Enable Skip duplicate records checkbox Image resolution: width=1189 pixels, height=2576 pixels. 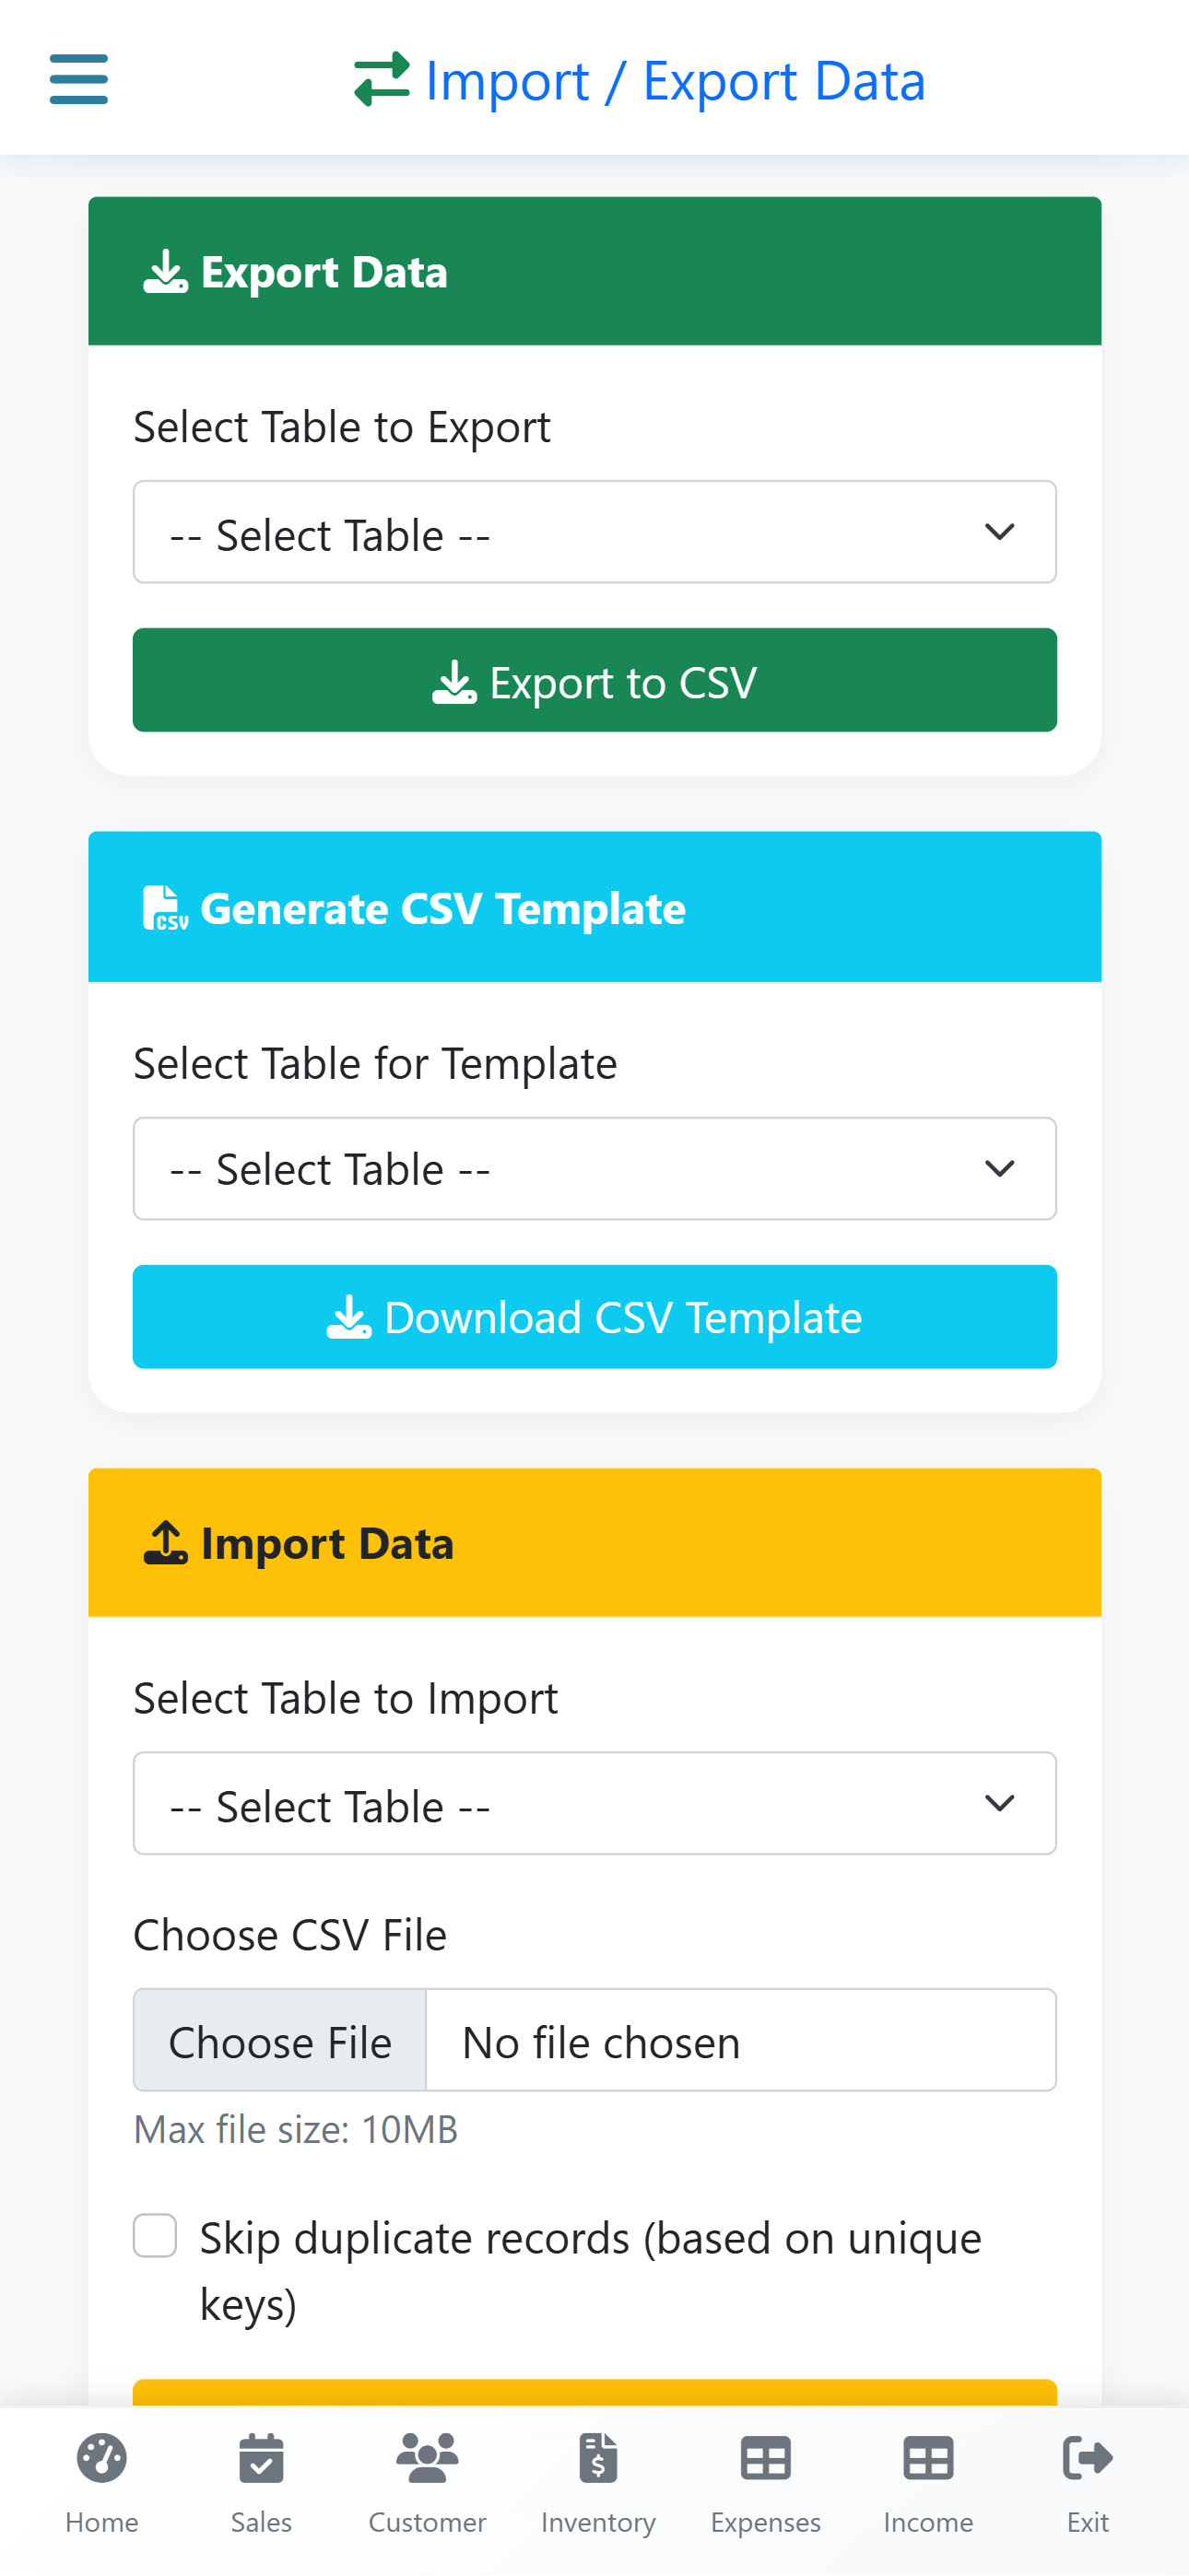(155, 2235)
